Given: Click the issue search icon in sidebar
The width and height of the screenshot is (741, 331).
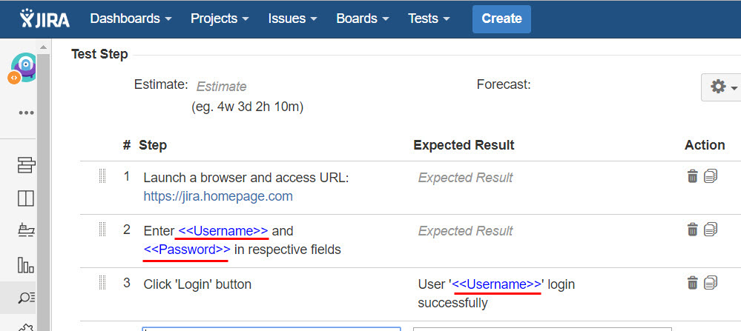Looking at the screenshot, I should coord(26,298).
